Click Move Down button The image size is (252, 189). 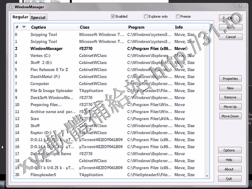pyautogui.click(x=230, y=116)
